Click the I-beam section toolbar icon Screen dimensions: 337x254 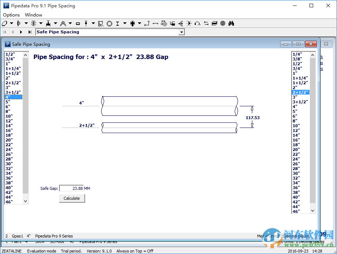click(x=117, y=23)
